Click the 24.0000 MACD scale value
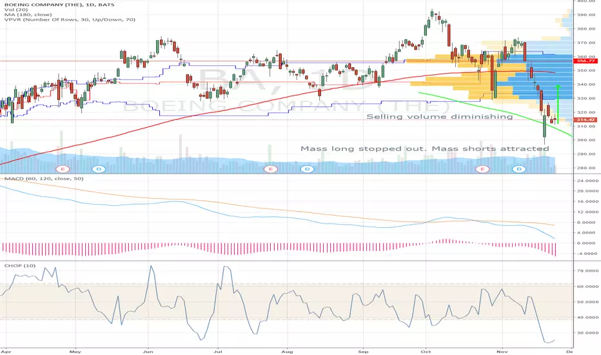The width and height of the screenshot is (601, 355). coord(587,180)
